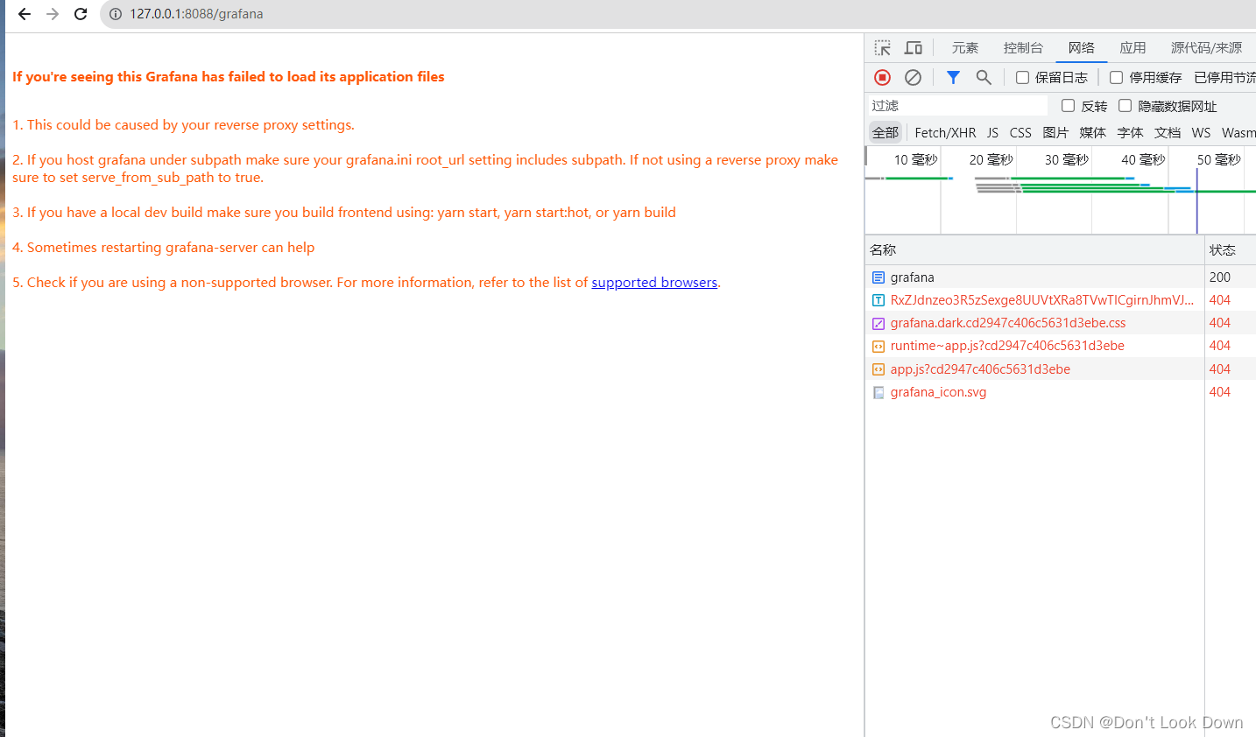The height and width of the screenshot is (737, 1256).
Task: Click the 20 毫秒 marker on network timeline
Action: pos(991,160)
